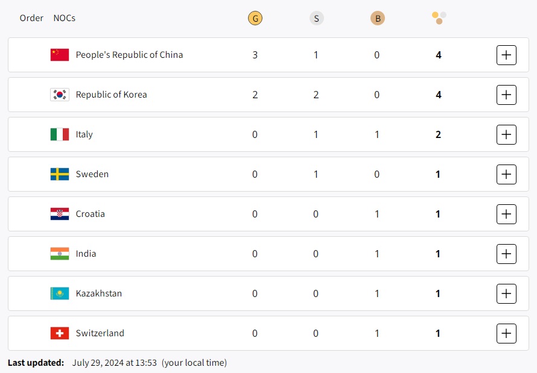Click the bronze medal column icon
Viewport: 537px width, 373px height.
point(378,18)
